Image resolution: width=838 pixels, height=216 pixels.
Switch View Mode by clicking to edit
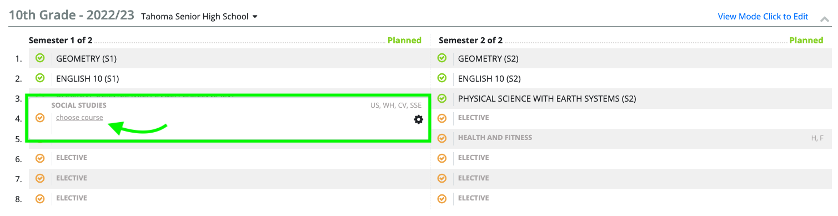(x=762, y=17)
